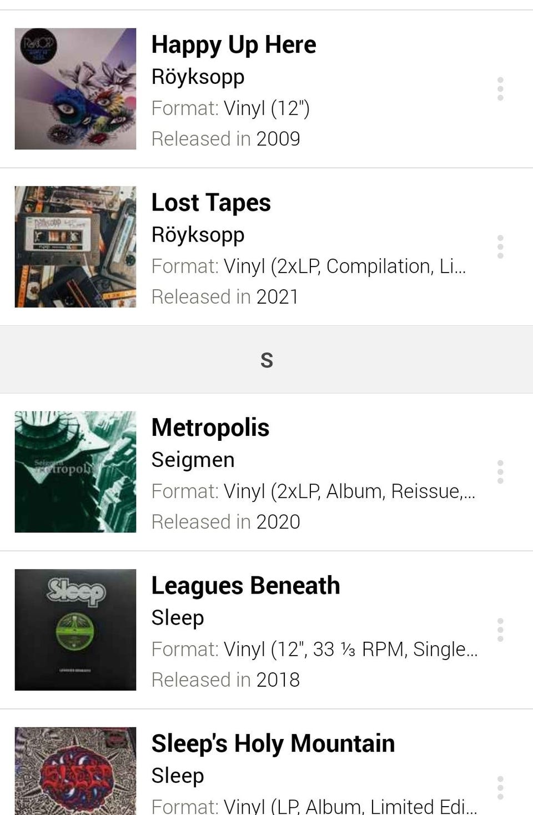Open the Lost Tapes release title
The height and width of the screenshot is (815, 533).
pos(211,203)
